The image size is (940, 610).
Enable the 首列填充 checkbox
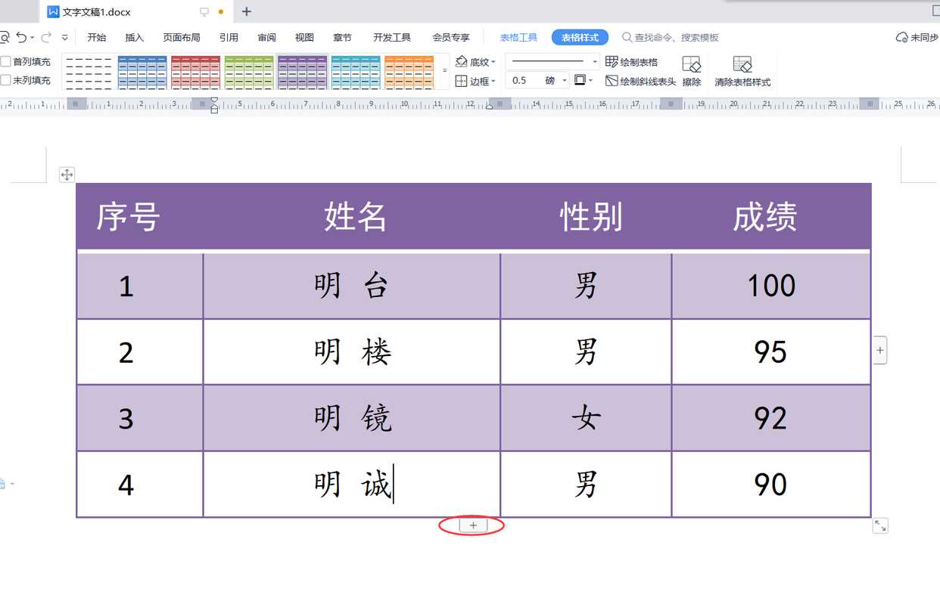pos(6,61)
